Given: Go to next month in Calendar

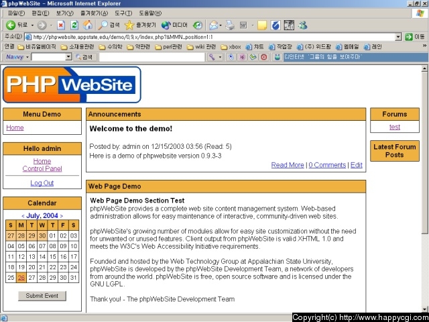Looking at the screenshot, I should [x=62, y=216].
